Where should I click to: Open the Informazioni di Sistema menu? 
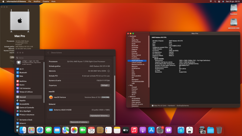point(16,2)
